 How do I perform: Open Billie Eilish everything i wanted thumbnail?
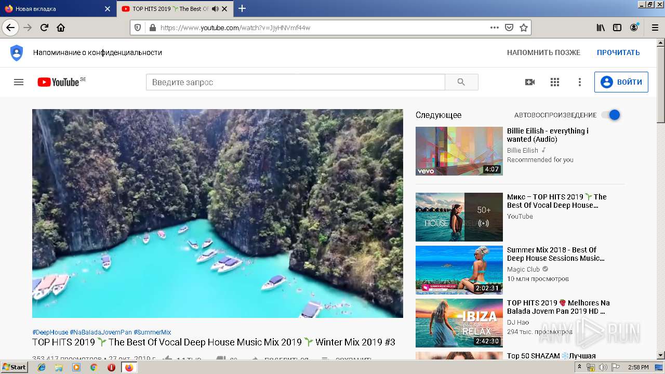(459, 151)
